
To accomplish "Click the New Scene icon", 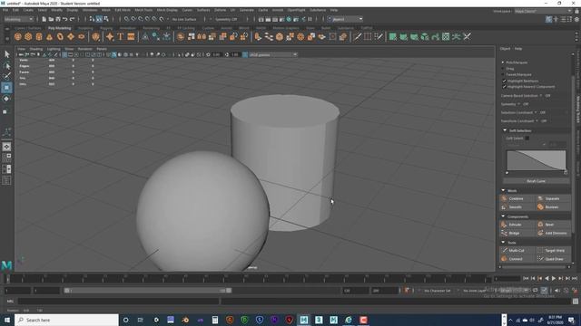I will coord(44,19).
